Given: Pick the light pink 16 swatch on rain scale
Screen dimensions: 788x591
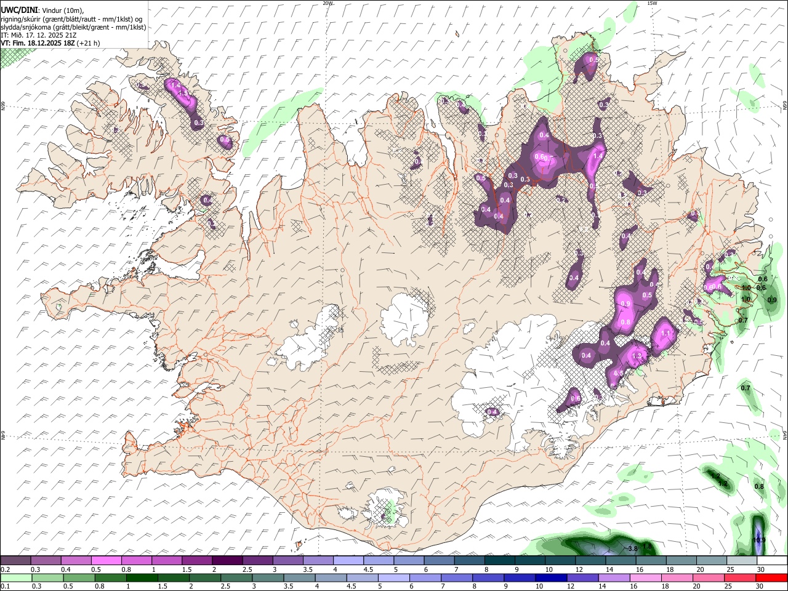Looking at the screenshot, I should 646,578.
